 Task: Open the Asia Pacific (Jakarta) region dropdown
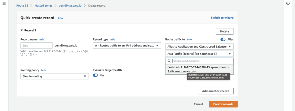click(x=199, y=54)
